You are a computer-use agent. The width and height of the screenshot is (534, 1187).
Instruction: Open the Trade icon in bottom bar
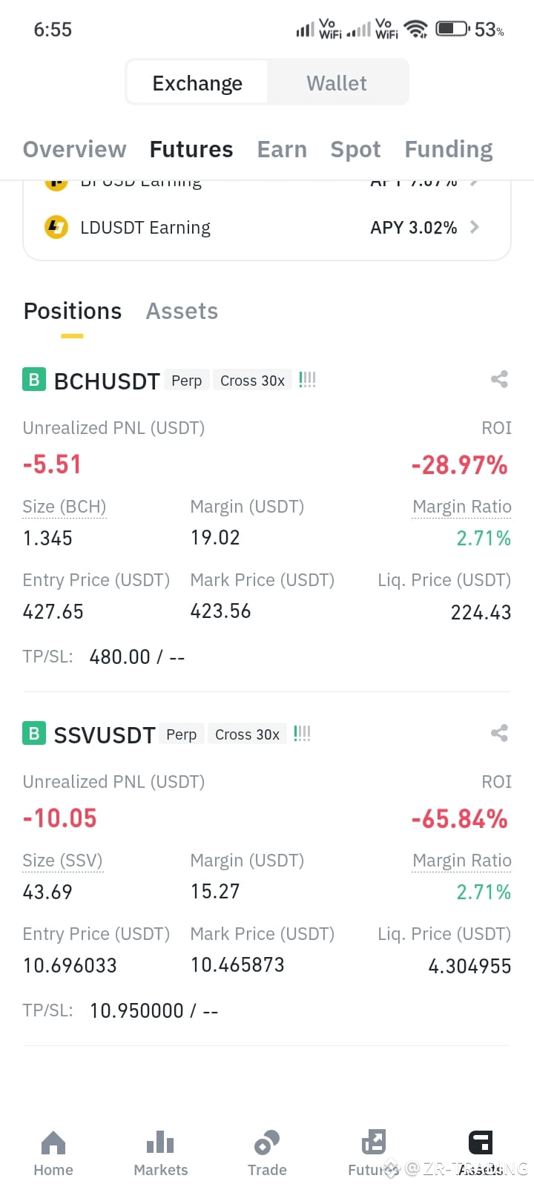coord(267,1142)
